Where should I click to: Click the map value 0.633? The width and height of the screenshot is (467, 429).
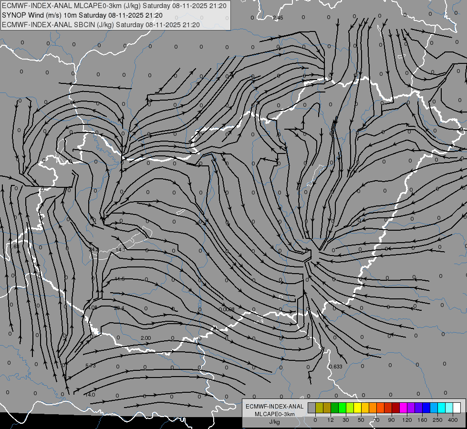tap(336, 367)
